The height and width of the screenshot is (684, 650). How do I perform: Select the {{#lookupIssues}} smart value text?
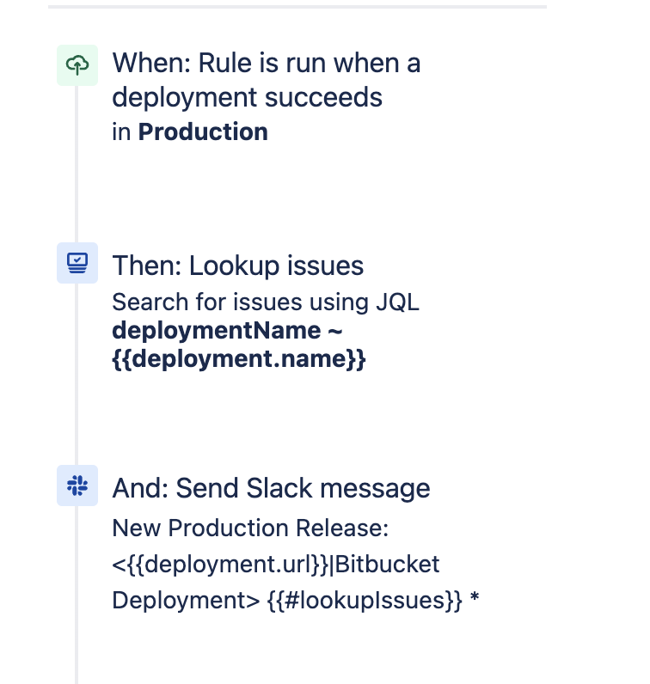pyautogui.click(x=364, y=601)
